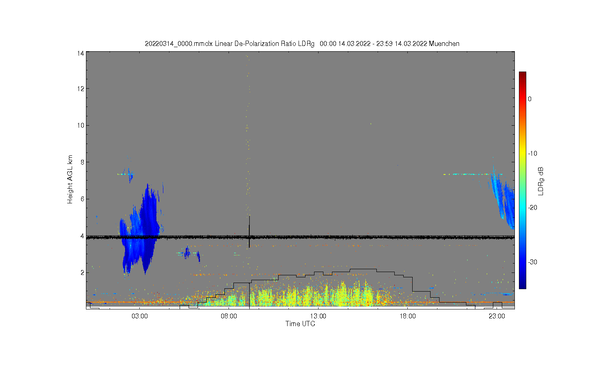The width and height of the screenshot is (611, 366).
Task: Click the plot title text at top
Action: pyautogui.click(x=302, y=44)
